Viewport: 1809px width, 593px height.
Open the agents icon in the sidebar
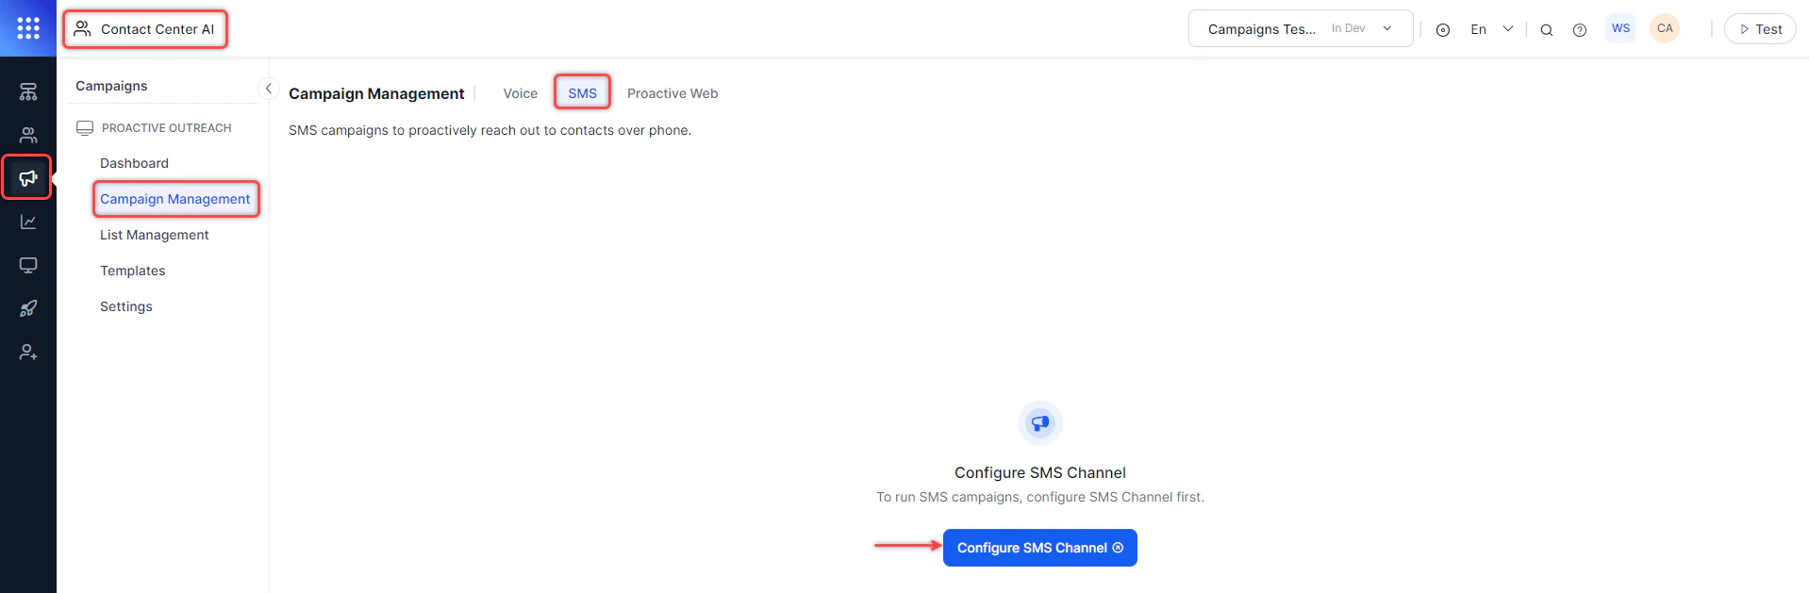tap(27, 134)
